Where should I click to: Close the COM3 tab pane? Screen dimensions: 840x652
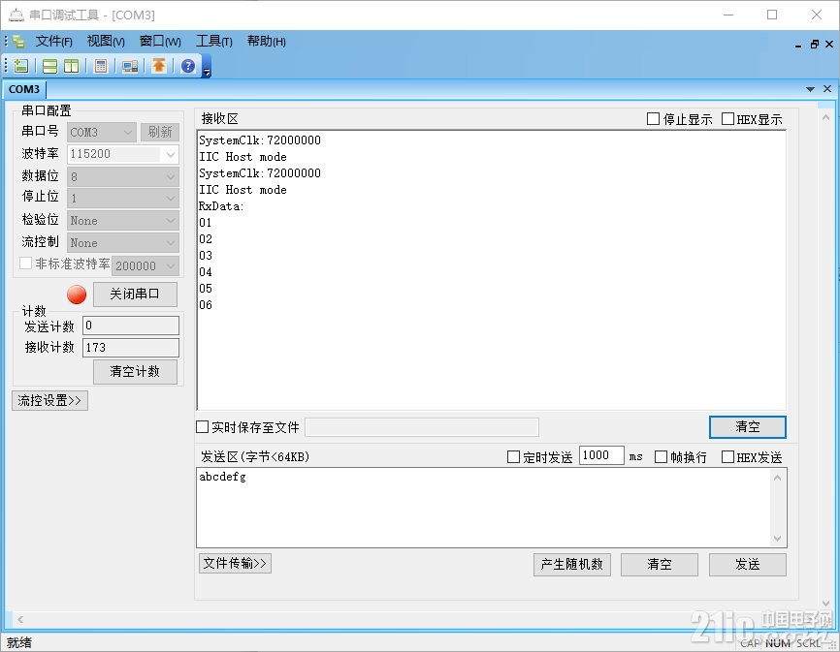click(x=827, y=89)
